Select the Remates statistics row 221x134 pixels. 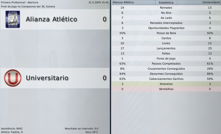pos(166,8)
